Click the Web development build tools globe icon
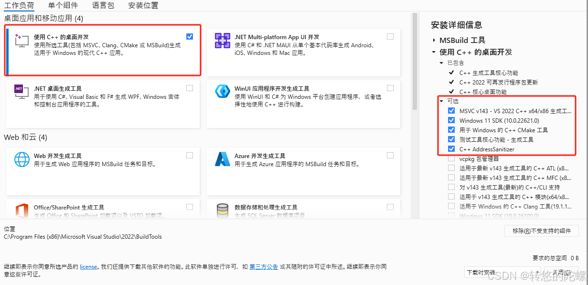 [x=22, y=159]
